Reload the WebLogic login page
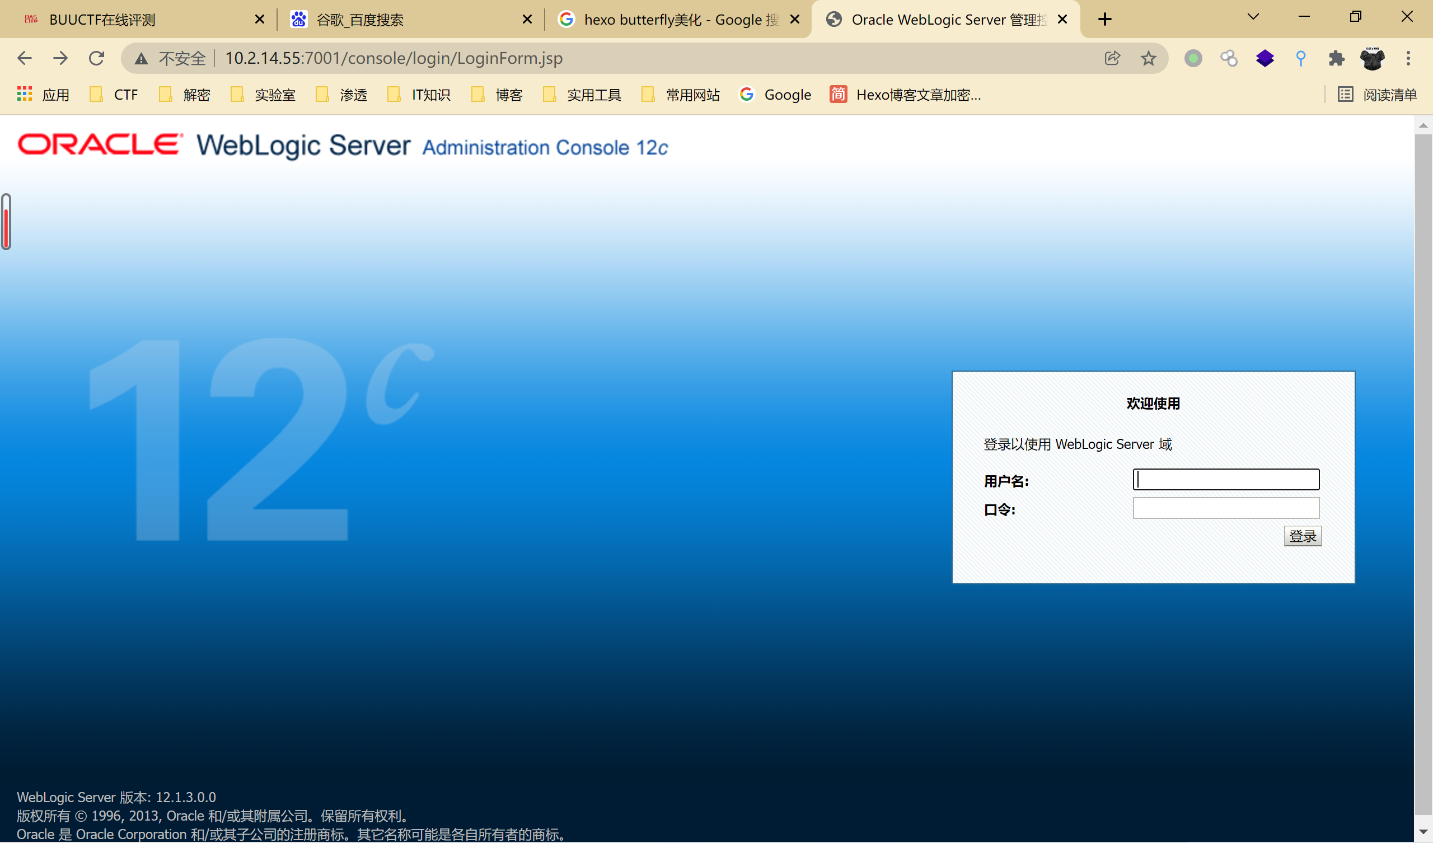1433x843 pixels. (97, 58)
